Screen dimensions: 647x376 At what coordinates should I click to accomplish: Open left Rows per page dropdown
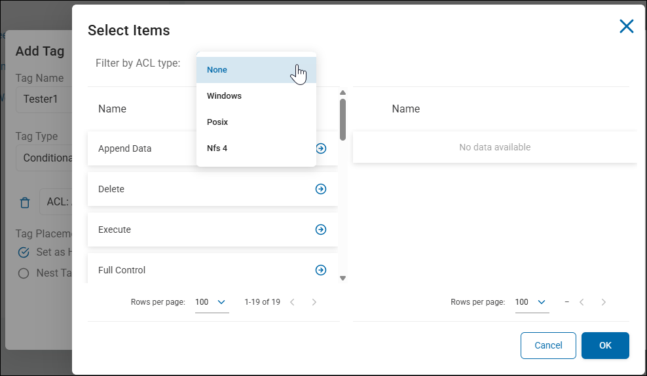point(212,302)
